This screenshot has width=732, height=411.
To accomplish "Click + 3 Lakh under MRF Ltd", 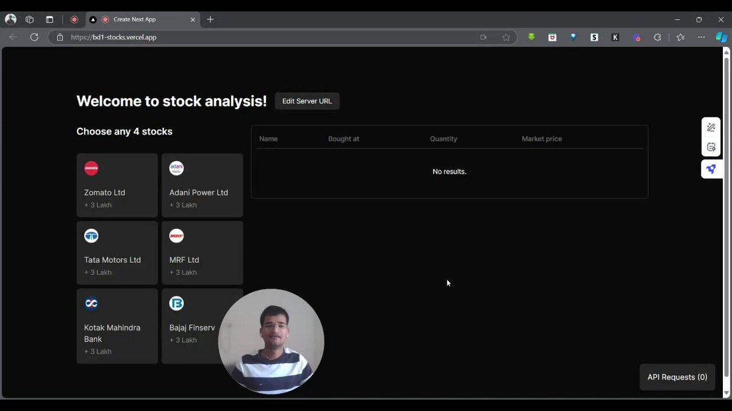I will point(183,273).
